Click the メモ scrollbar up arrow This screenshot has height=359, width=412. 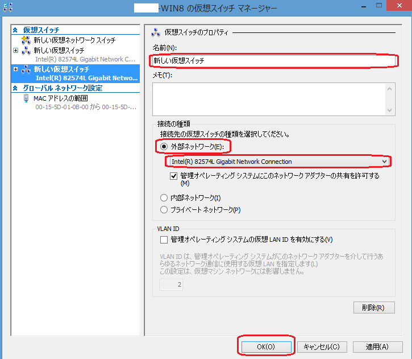click(x=390, y=89)
